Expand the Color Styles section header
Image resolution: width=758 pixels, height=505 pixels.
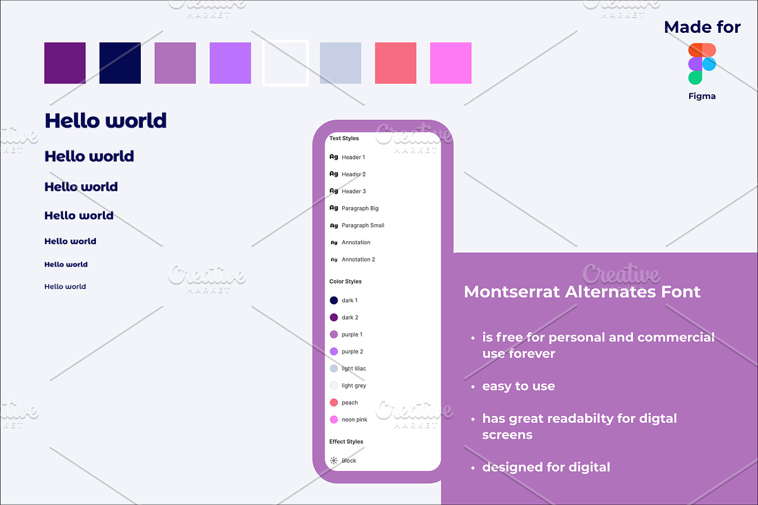pos(346,282)
